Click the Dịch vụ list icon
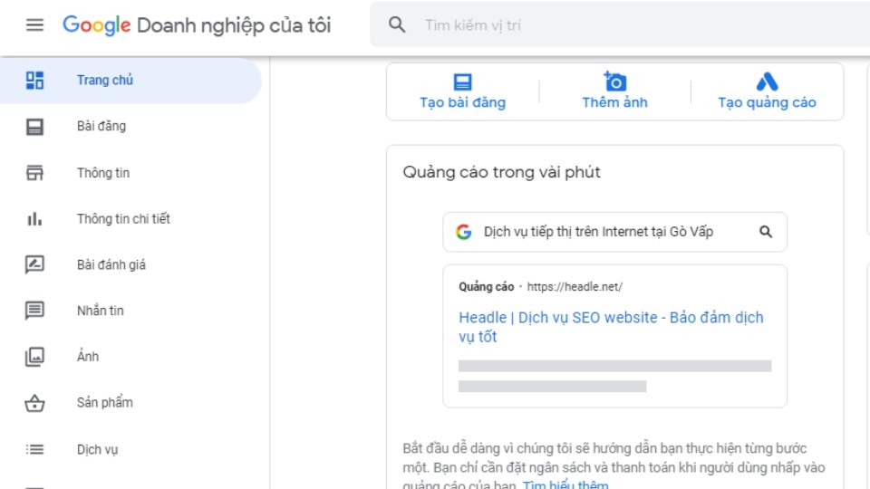 [x=34, y=449]
